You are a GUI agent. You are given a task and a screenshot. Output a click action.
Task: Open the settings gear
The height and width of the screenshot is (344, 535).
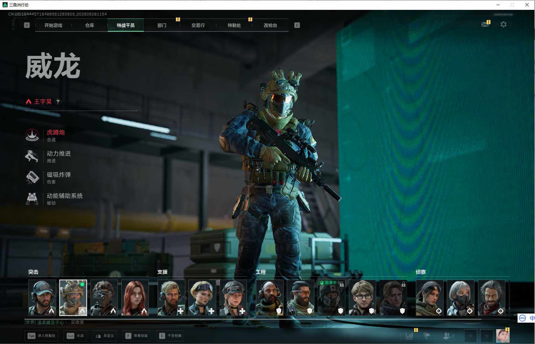pyautogui.click(x=503, y=24)
